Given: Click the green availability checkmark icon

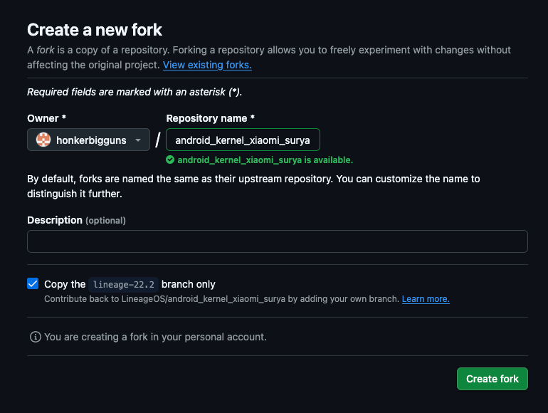Looking at the screenshot, I should (x=170, y=160).
